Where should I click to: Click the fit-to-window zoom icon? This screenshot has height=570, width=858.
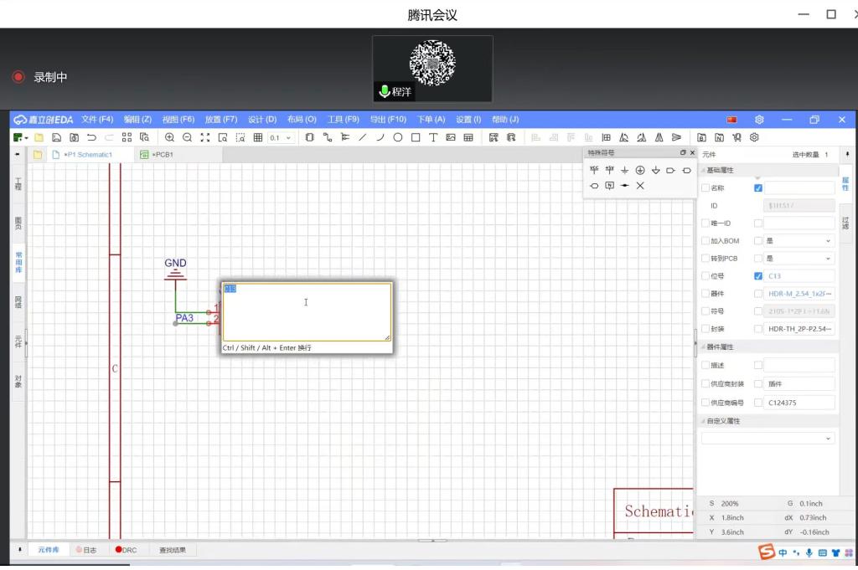[x=205, y=137]
